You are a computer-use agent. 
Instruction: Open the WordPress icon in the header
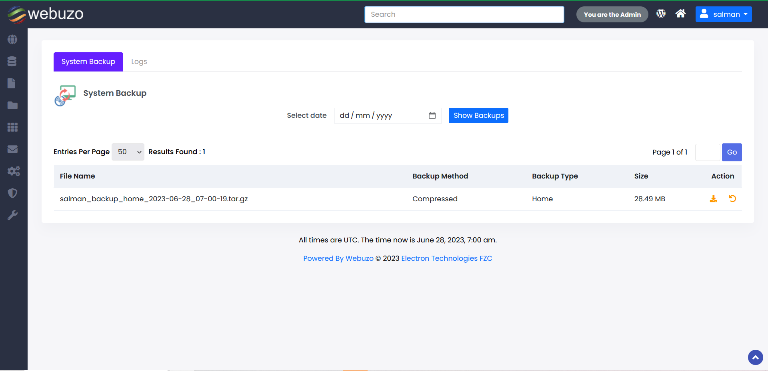tap(661, 14)
